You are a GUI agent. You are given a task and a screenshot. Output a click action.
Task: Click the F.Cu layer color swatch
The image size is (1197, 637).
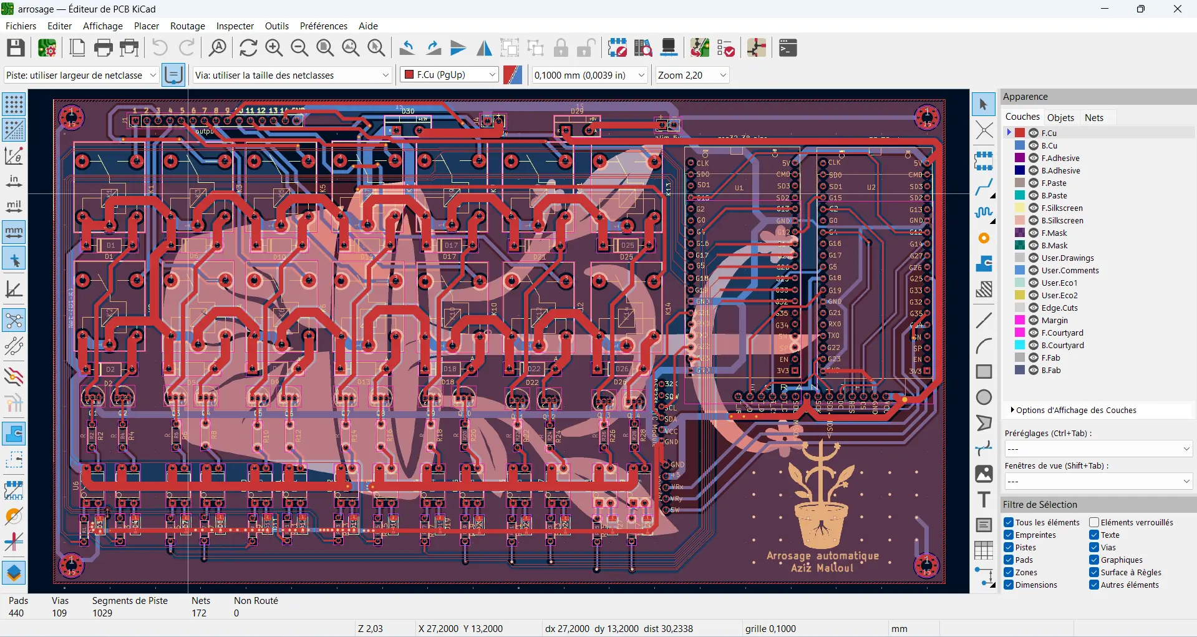(1020, 132)
